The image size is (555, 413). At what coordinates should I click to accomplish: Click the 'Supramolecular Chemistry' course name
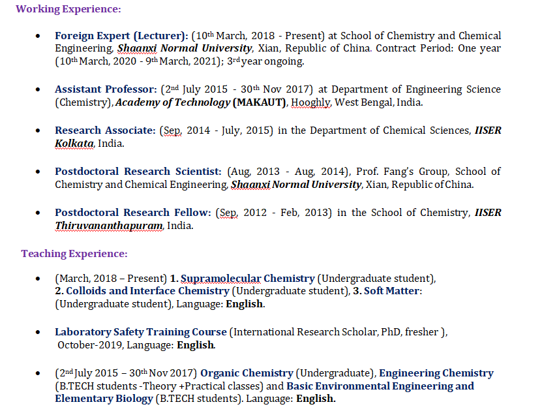[247, 279]
